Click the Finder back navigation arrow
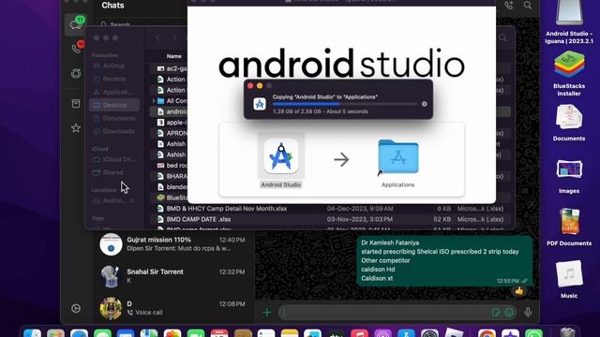This screenshot has height=337, width=600. [x=157, y=37]
